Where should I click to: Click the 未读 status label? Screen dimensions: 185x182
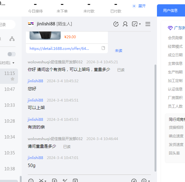pyautogui.click(x=119, y=50)
